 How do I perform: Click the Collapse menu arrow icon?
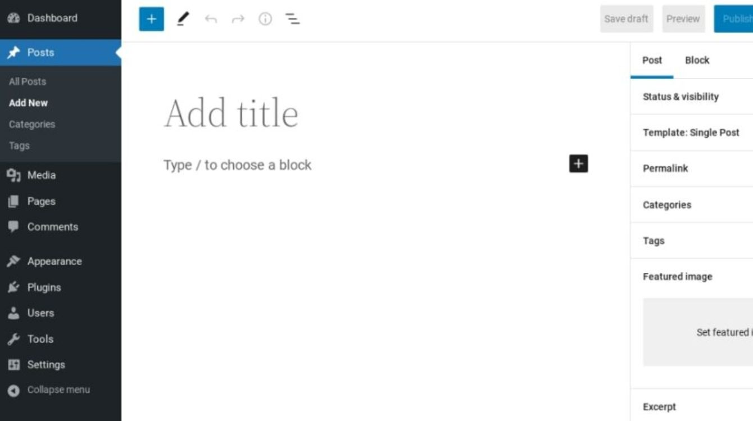14,390
